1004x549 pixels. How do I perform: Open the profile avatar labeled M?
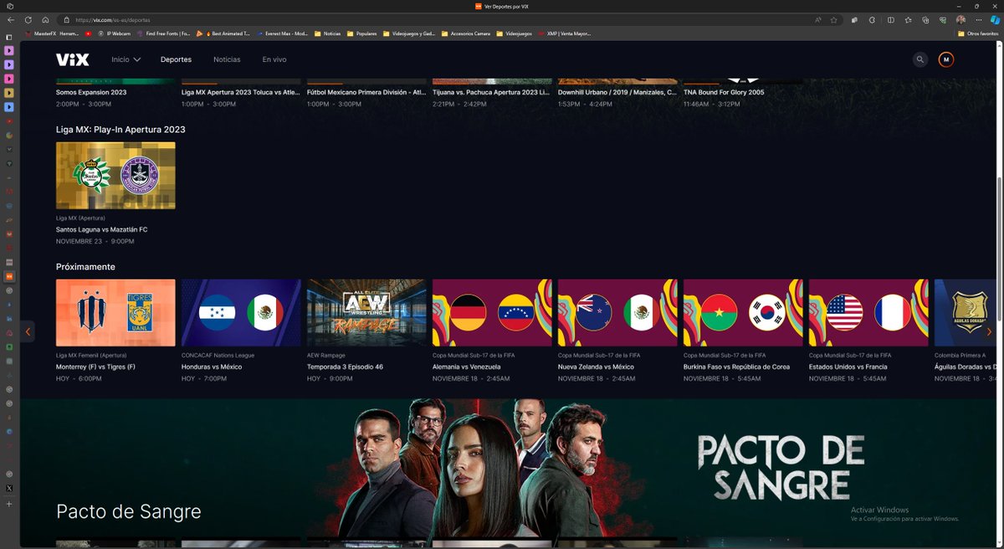pyautogui.click(x=946, y=59)
